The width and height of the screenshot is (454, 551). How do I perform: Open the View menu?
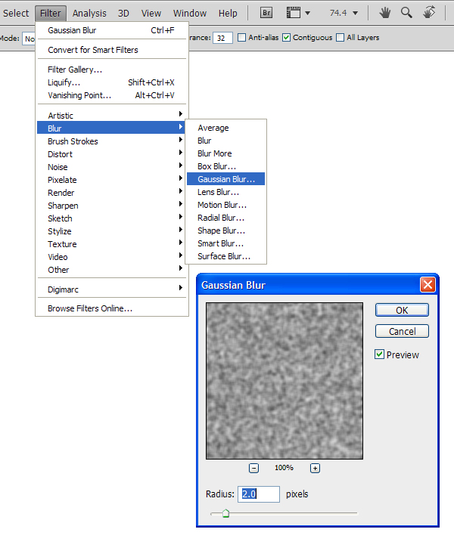[151, 14]
